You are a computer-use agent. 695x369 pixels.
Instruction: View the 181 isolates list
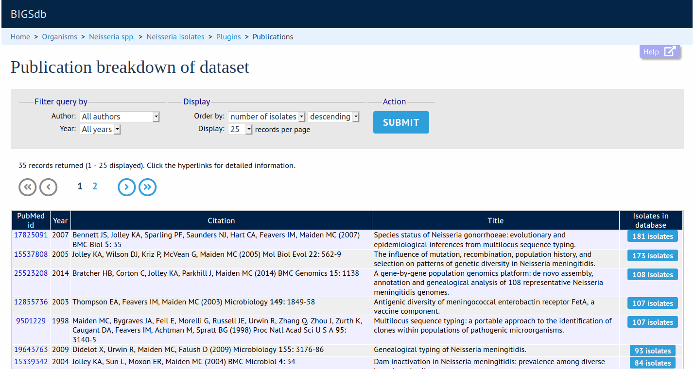click(x=652, y=236)
